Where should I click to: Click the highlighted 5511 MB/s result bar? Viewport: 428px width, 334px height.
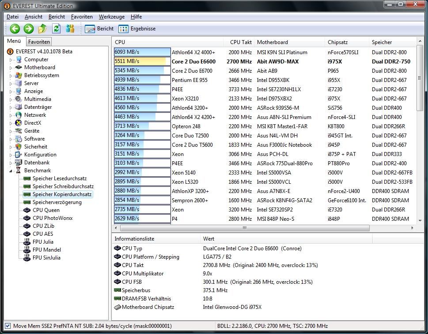click(x=142, y=61)
